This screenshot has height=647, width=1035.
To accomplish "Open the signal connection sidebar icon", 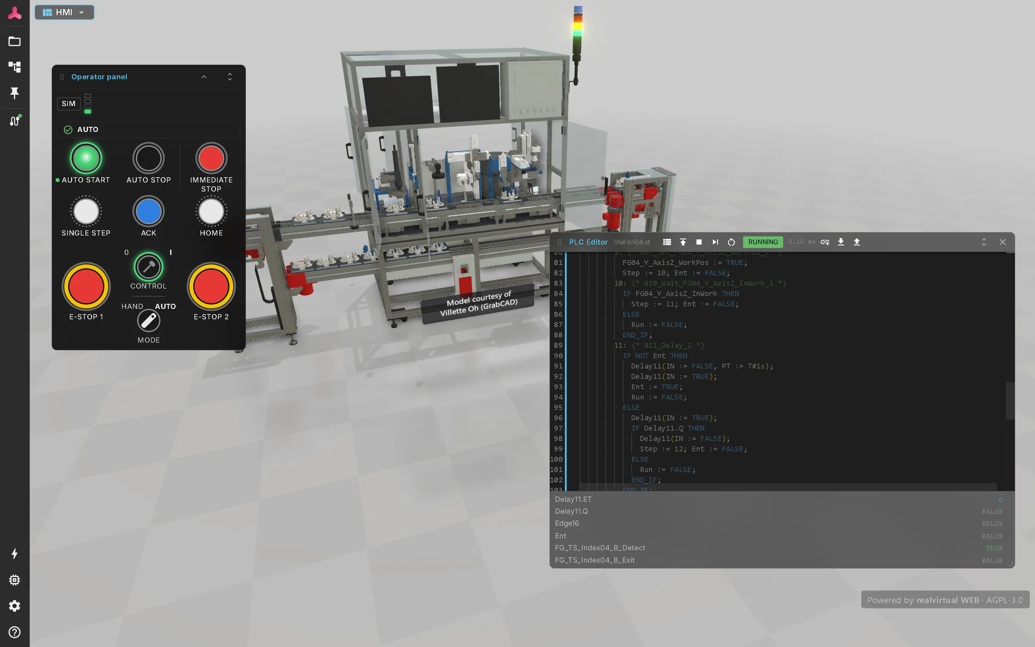I will 15,121.
